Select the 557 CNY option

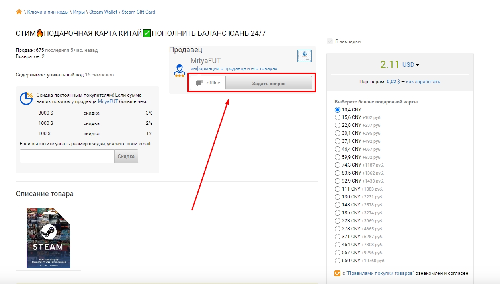[x=338, y=253]
